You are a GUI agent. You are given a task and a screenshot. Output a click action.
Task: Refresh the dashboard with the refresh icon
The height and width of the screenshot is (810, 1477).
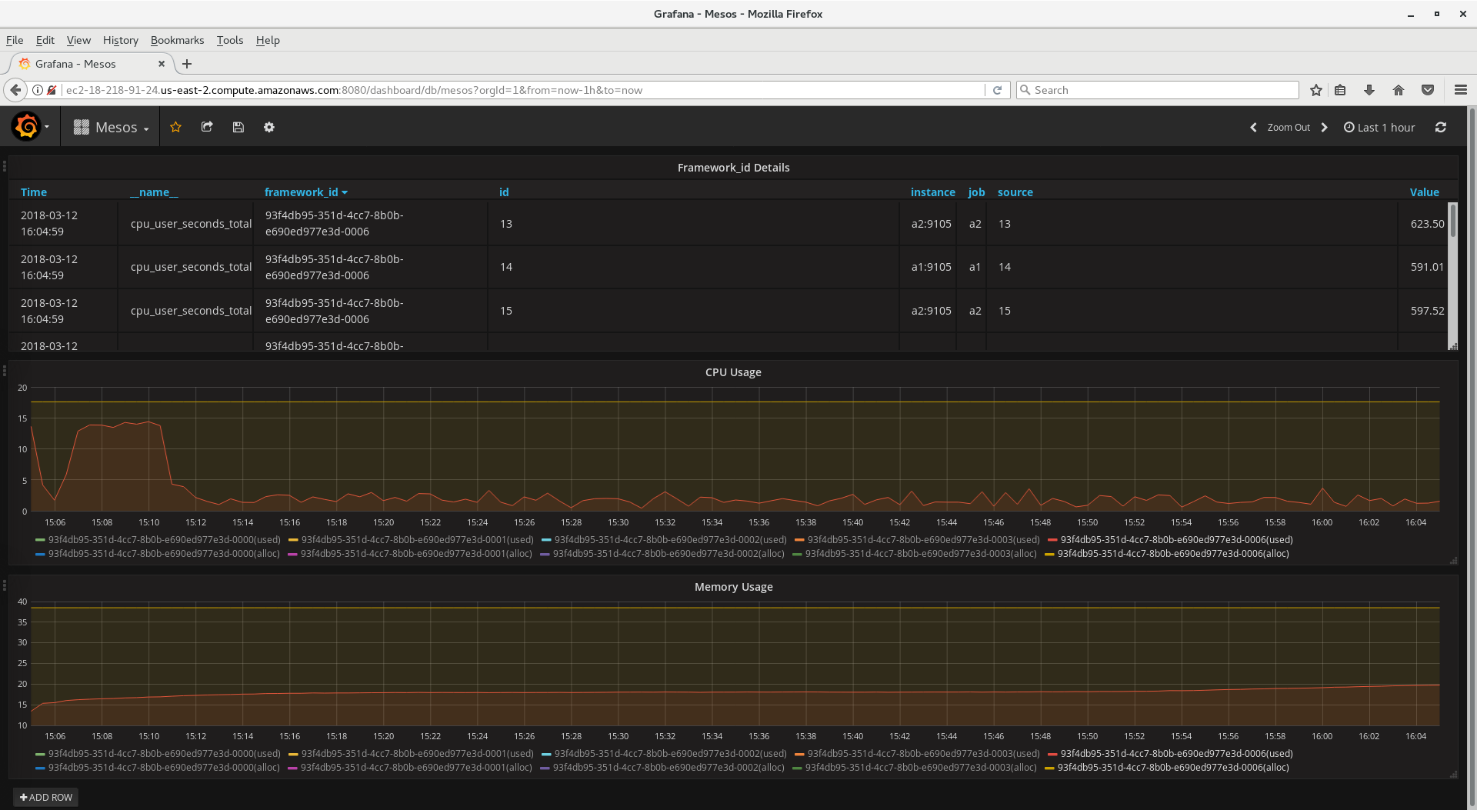pos(1440,128)
